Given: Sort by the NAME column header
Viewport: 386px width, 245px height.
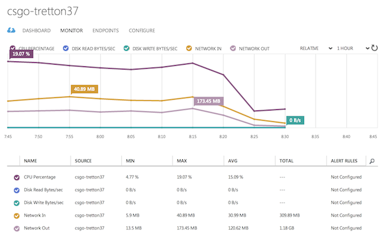Looking at the screenshot, I should tap(30, 161).
